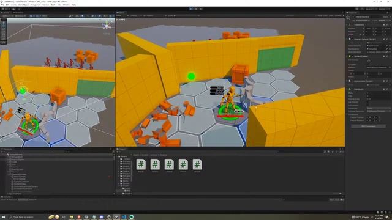Select the Rect tool in Scene overlay

(4, 35)
